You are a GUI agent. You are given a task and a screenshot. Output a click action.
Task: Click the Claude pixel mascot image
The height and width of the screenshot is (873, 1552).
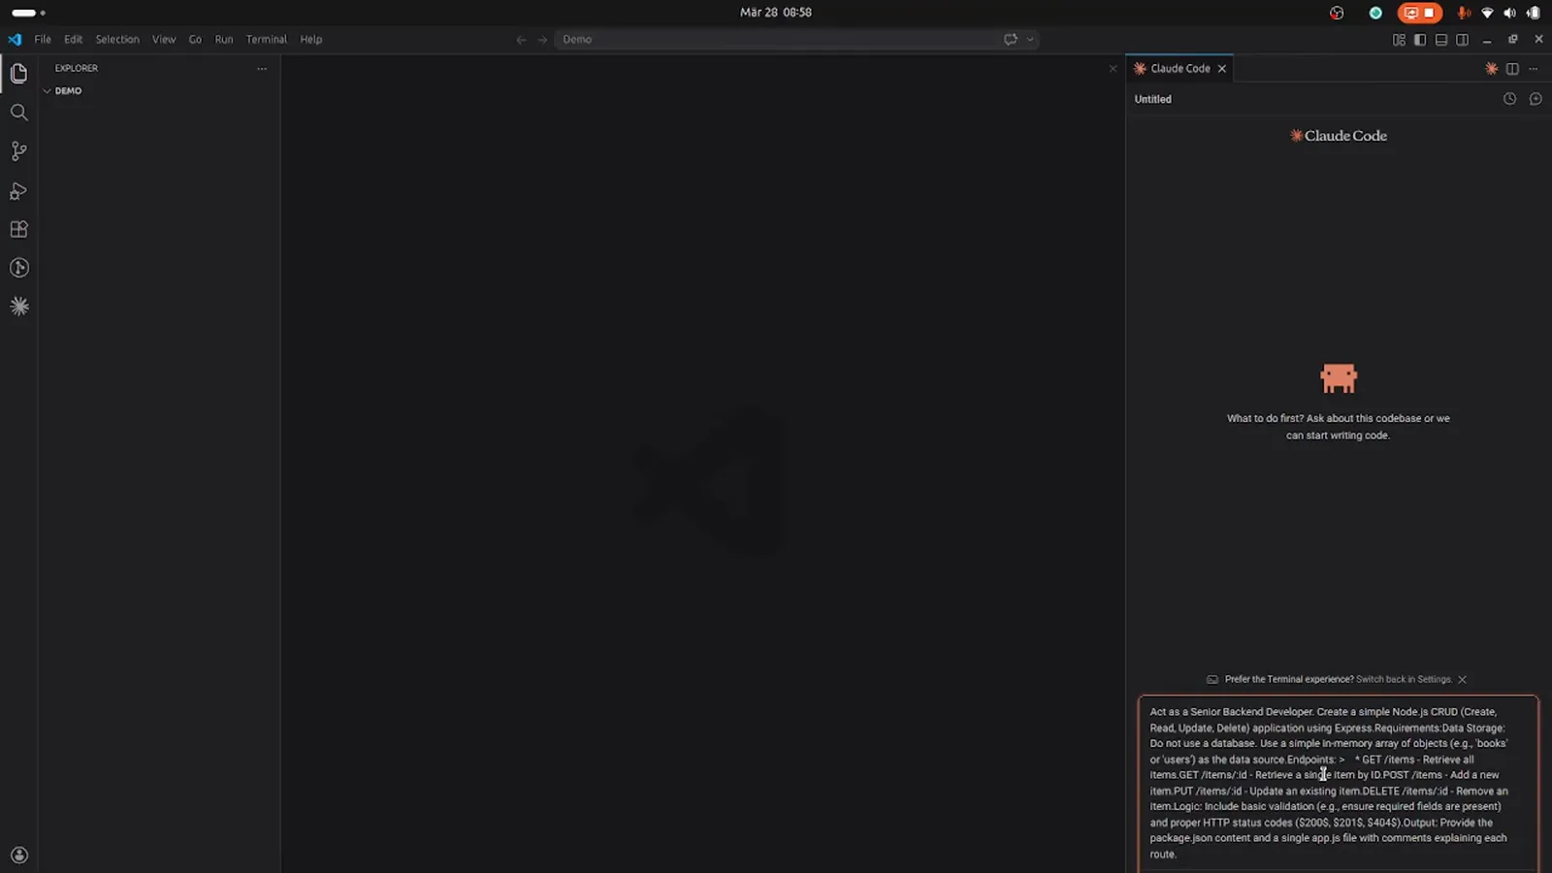1339,378
